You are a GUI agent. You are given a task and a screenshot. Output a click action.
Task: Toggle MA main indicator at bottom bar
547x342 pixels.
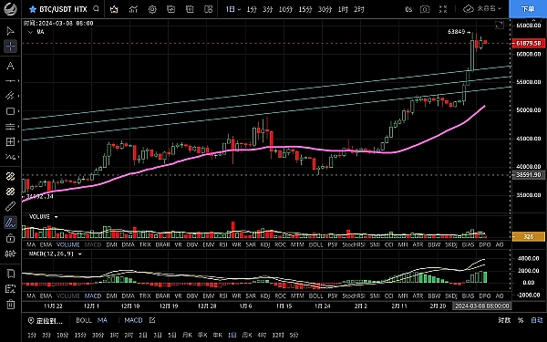point(102,320)
